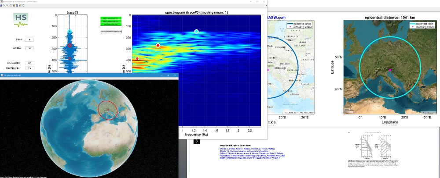Click the max freq (Hz) field
The width and height of the screenshot is (440, 178).
point(29,68)
